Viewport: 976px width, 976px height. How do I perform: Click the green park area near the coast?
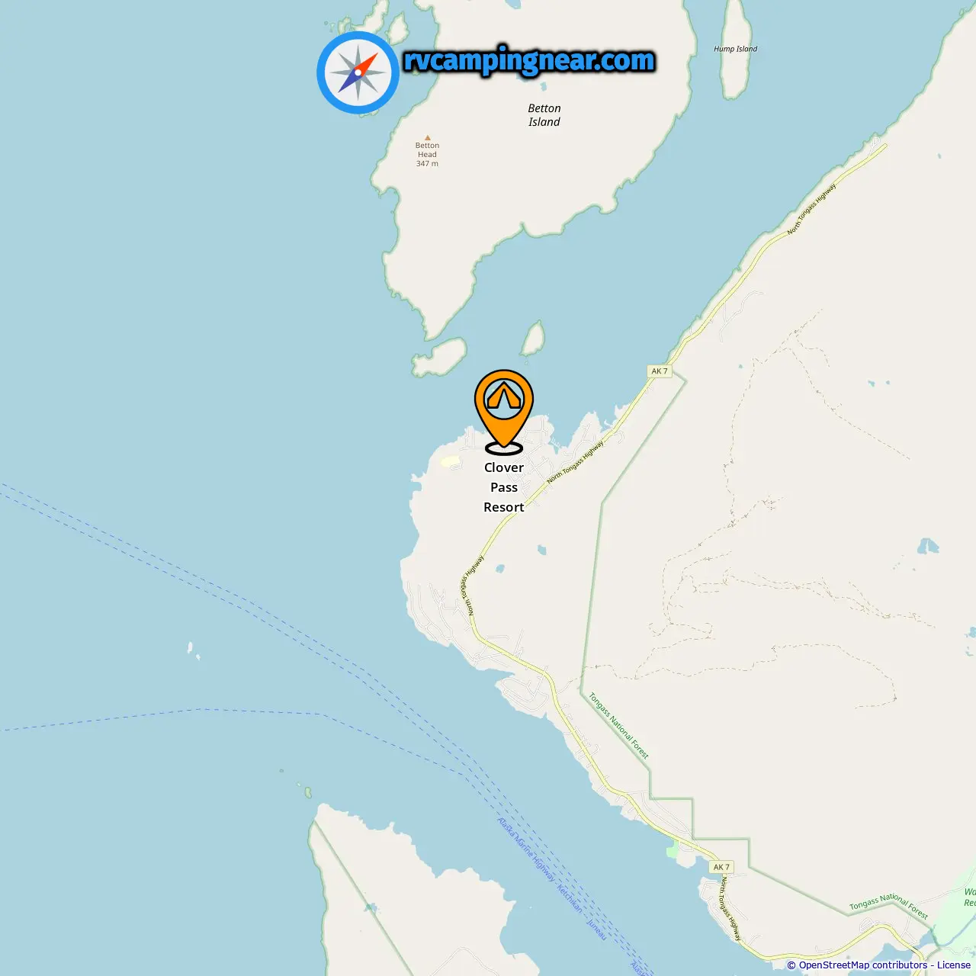[673, 849]
